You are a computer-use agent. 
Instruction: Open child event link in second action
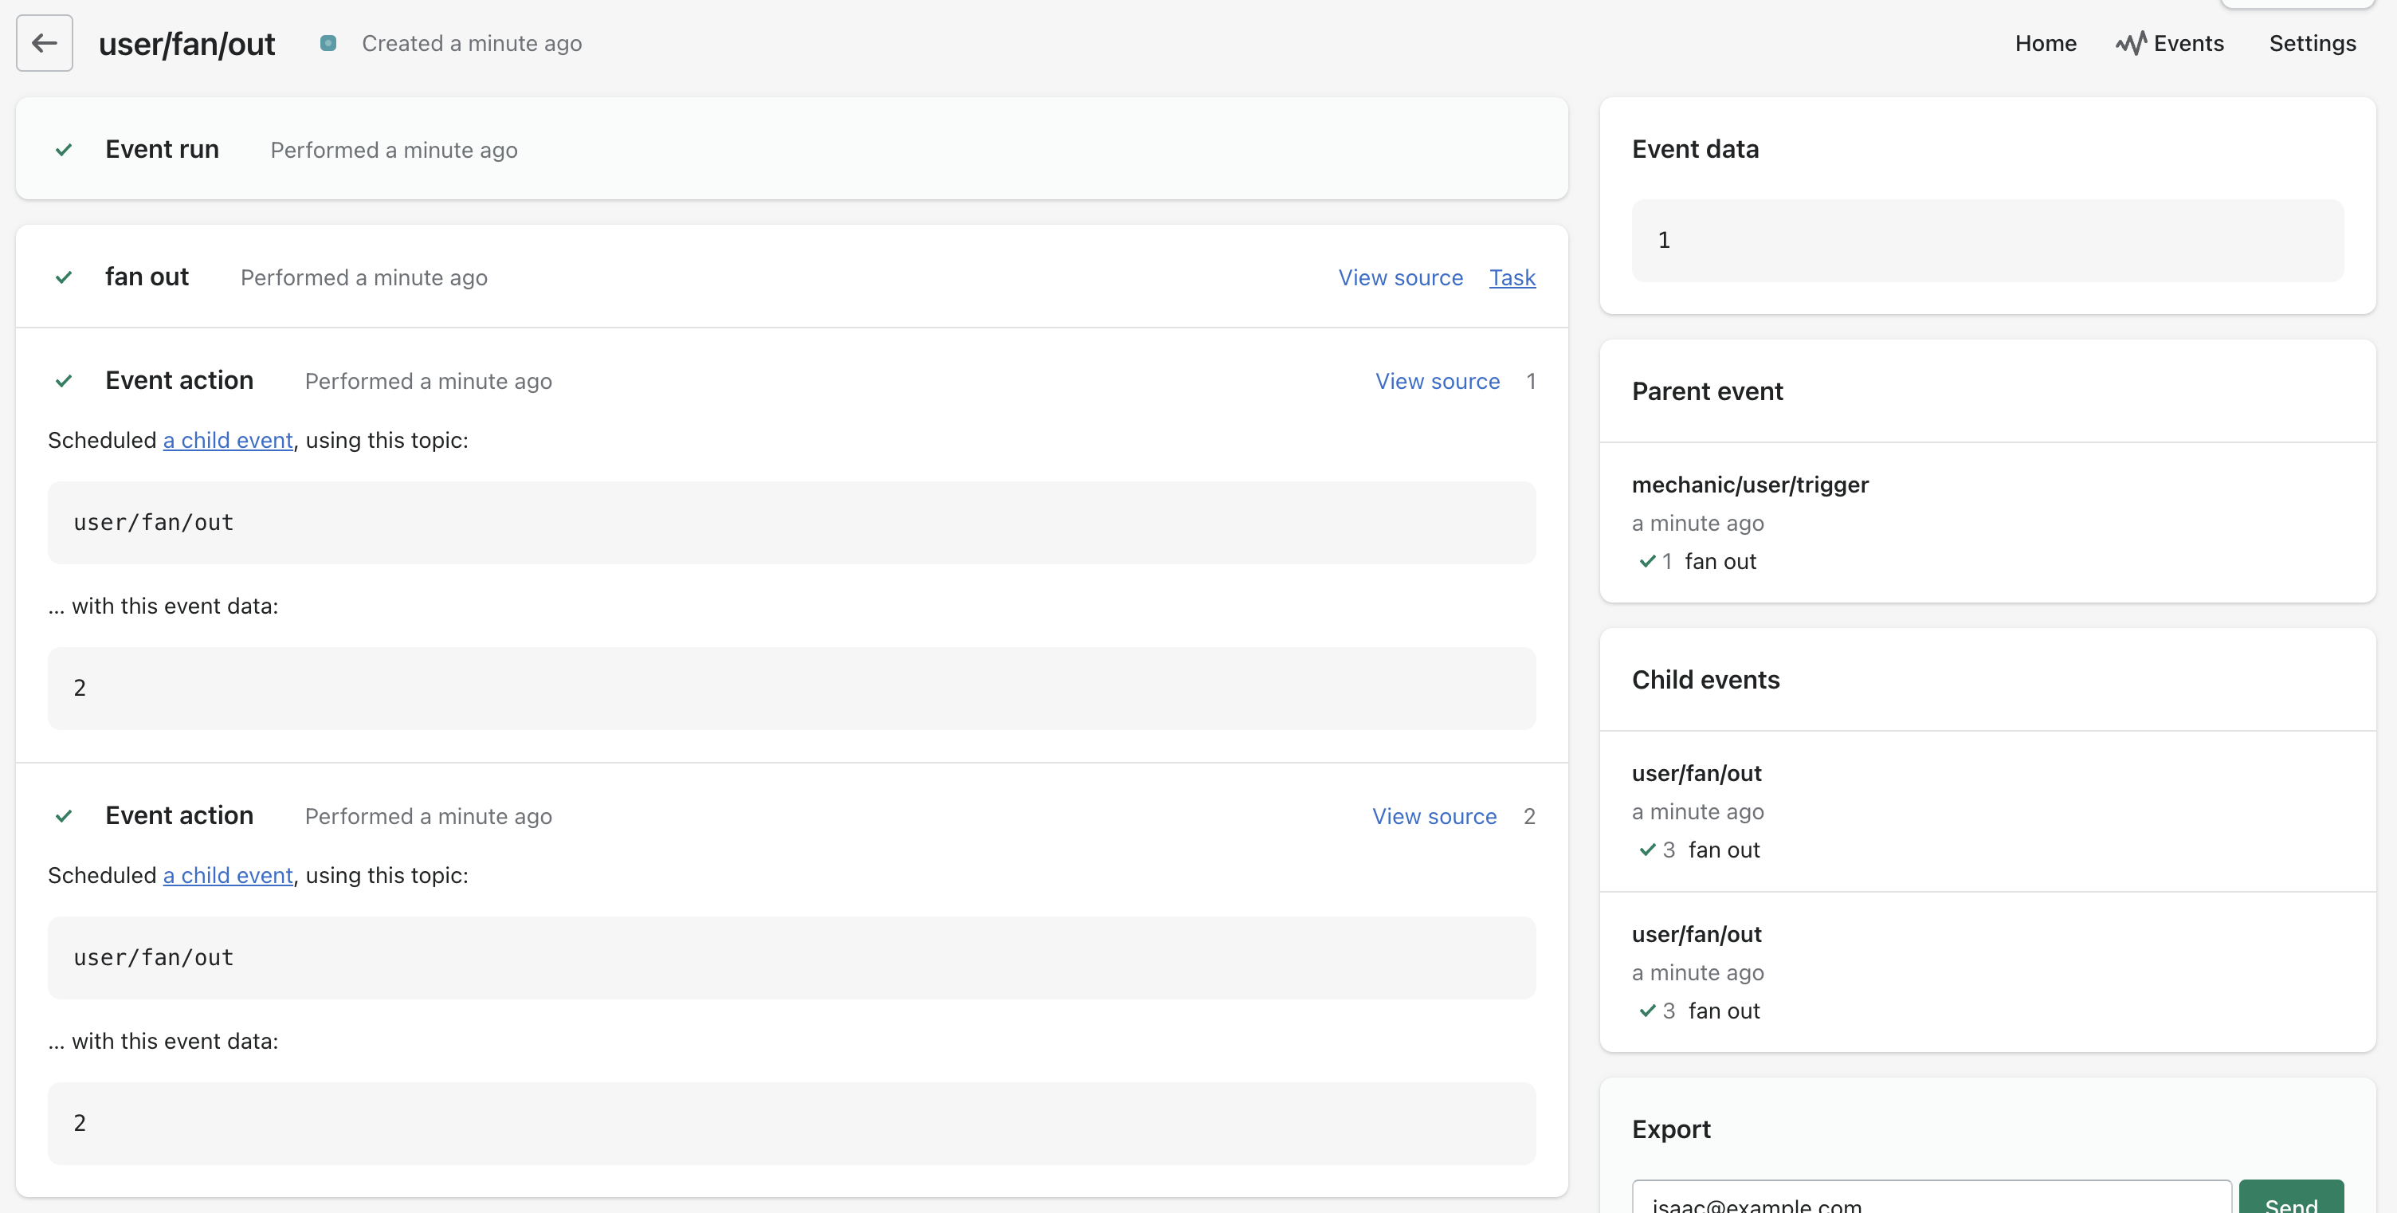(228, 875)
